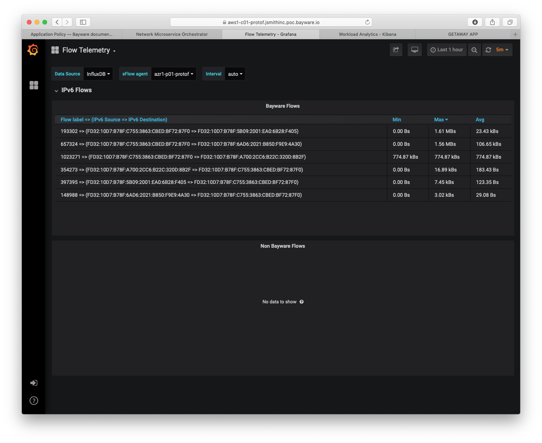Click the flow 1023271 row
542x443 pixels.
pyautogui.click(x=283, y=157)
